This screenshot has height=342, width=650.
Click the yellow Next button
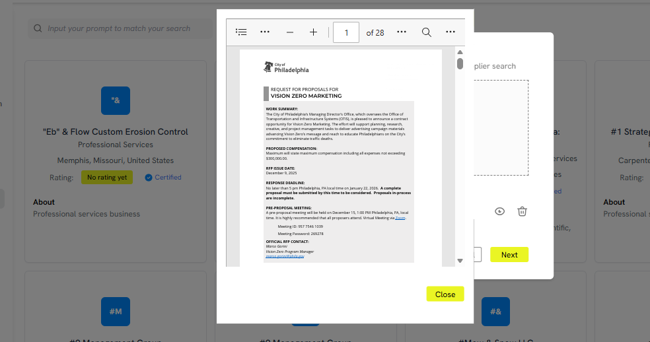pyautogui.click(x=509, y=255)
